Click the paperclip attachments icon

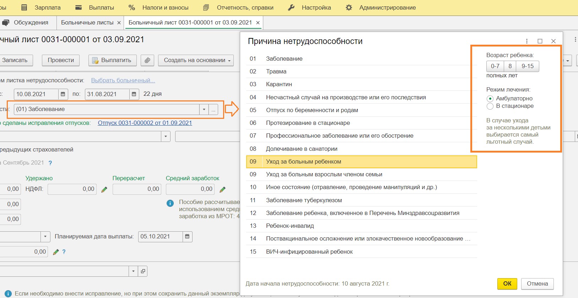pyautogui.click(x=147, y=60)
